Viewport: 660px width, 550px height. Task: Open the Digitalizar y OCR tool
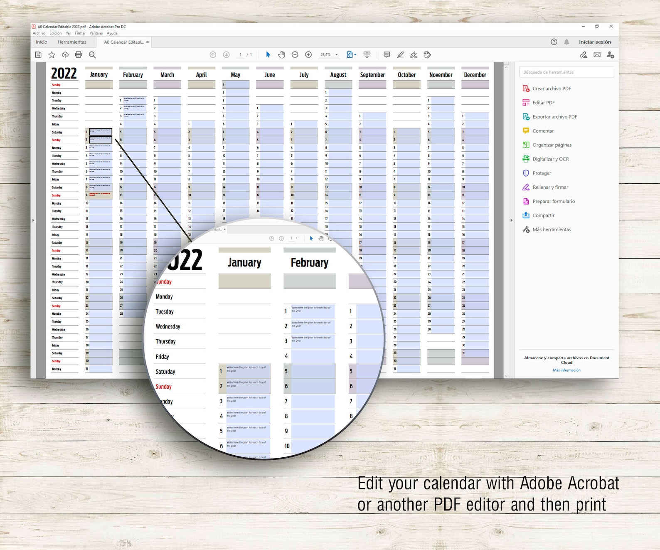click(x=546, y=159)
